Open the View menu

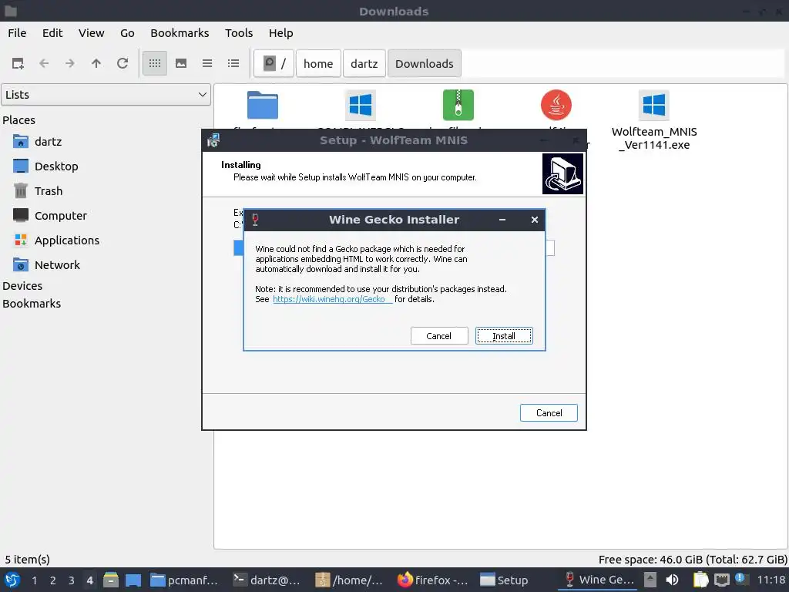click(x=91, y=33)
